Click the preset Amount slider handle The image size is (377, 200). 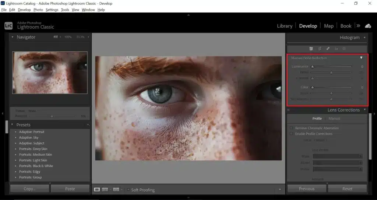52,116
